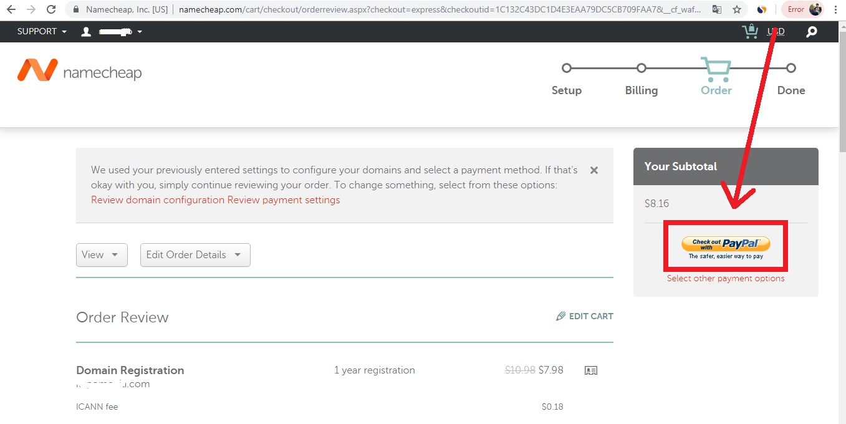Click the $8.16 subtotal amount
Screen dimensions: 846x424
[x=656, y=204]
